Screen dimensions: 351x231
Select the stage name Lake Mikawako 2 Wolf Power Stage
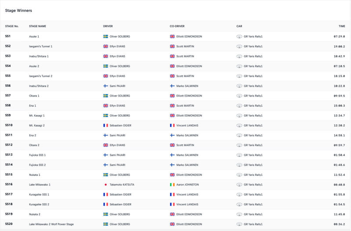click(51, 224)
